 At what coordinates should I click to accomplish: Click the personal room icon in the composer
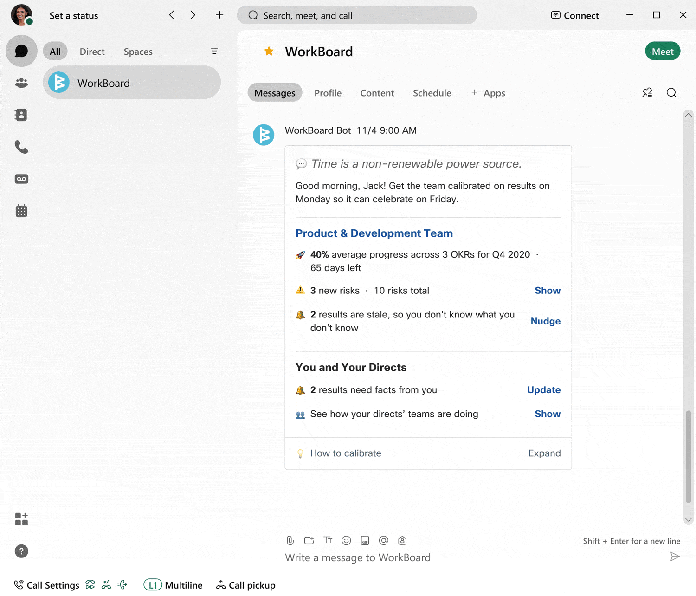(x=402, y=540)
